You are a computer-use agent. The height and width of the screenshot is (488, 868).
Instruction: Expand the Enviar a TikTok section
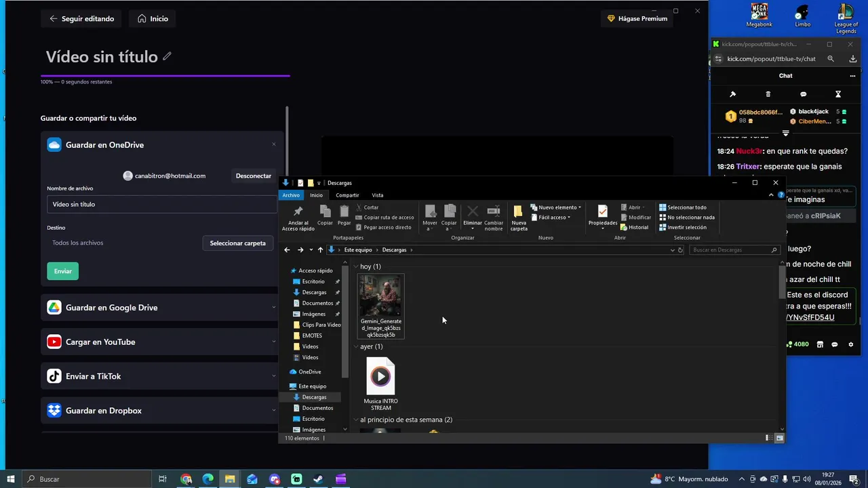(x=274, y=376)
